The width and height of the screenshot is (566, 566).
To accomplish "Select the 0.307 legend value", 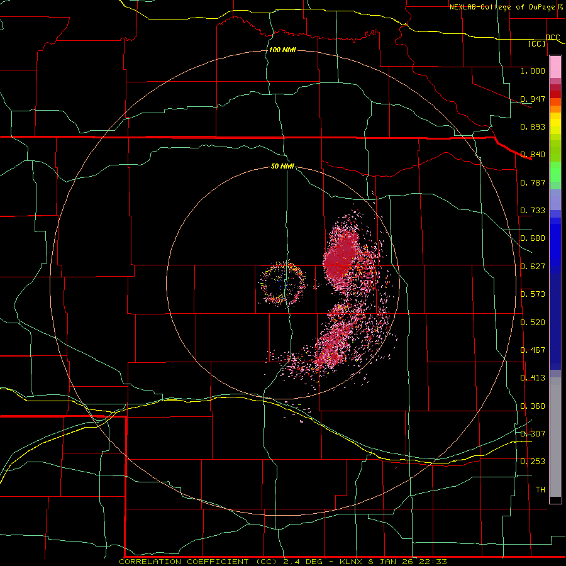I will pos(533,434).
